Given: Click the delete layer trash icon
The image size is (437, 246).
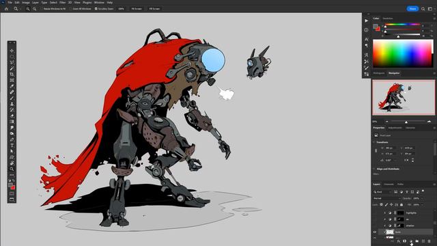Looking at the screenshot, I should [x=429, y=241].
